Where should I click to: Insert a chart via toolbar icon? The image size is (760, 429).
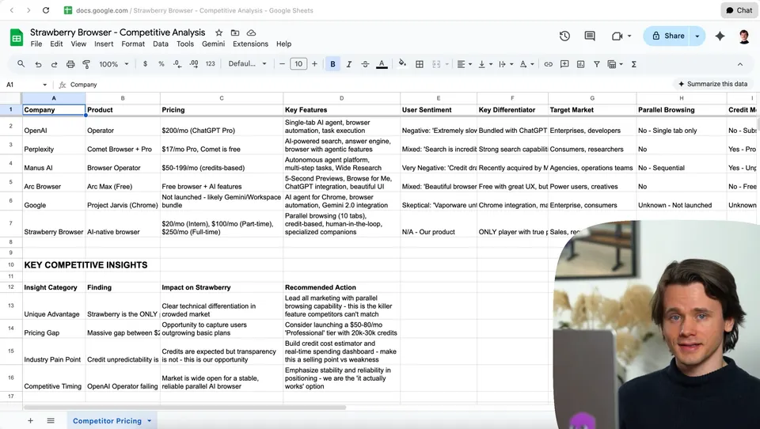tap(581, 64)
